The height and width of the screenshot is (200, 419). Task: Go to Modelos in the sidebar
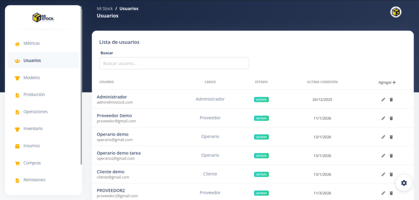pos(32,77)
